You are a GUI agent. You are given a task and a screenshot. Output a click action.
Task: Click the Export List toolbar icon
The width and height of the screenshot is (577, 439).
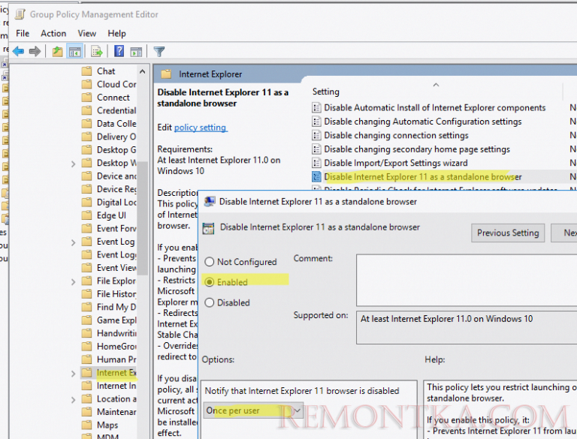click(96, 51)
